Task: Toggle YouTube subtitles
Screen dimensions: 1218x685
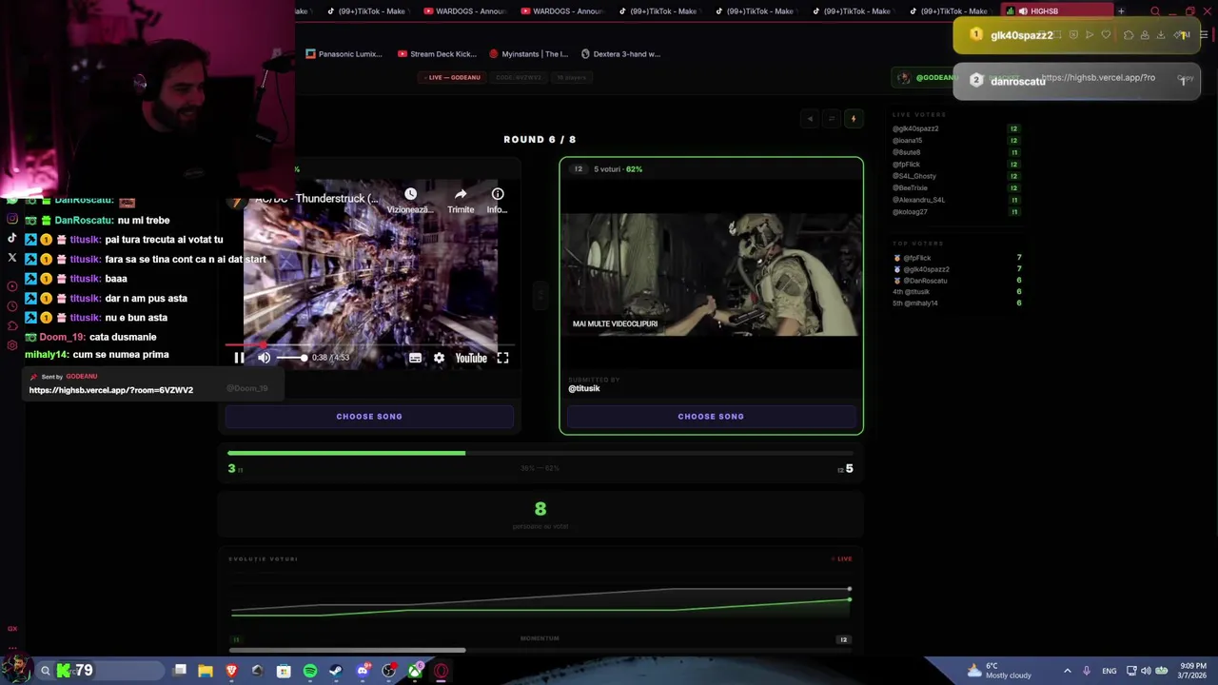Action: coord(415,358)
